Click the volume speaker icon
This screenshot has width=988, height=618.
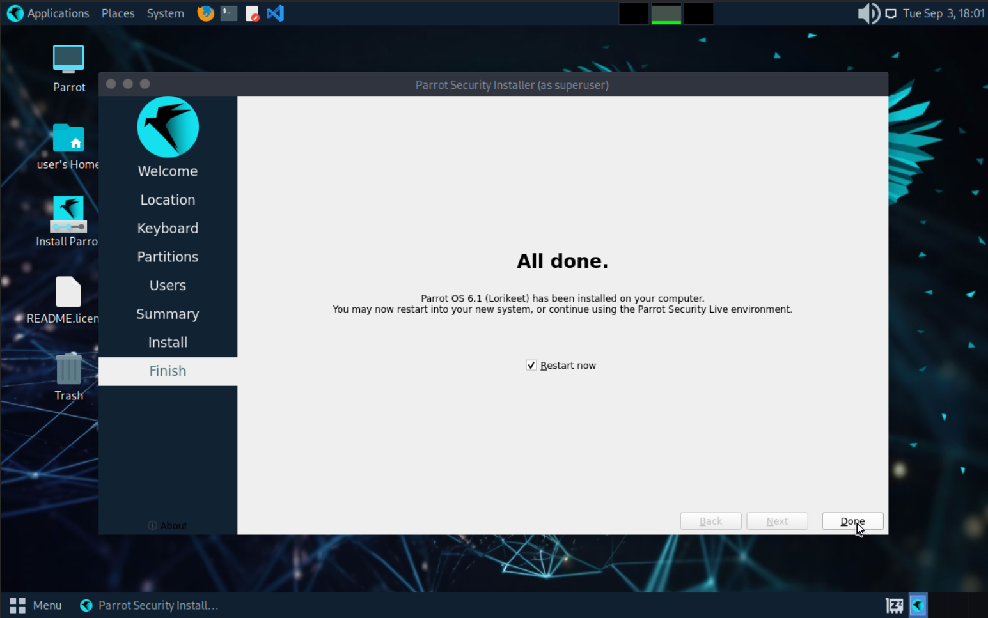[868, 13]
